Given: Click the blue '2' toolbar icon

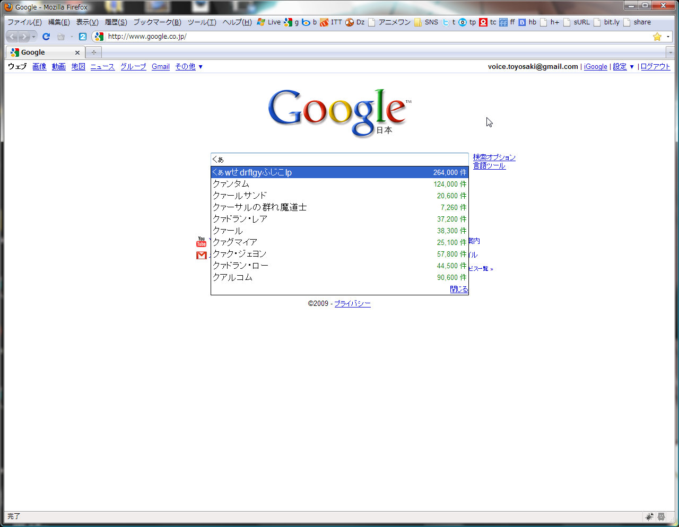Looking at the screenshot, I should pyautogui.click(x=82, y=37).
